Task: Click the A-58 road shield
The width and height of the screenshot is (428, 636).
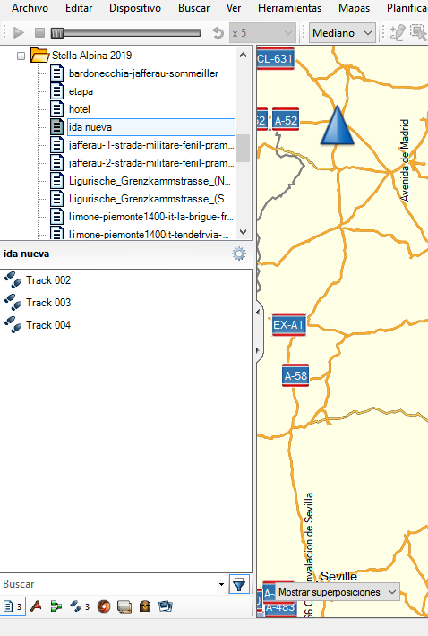Action: pos(295,375)
